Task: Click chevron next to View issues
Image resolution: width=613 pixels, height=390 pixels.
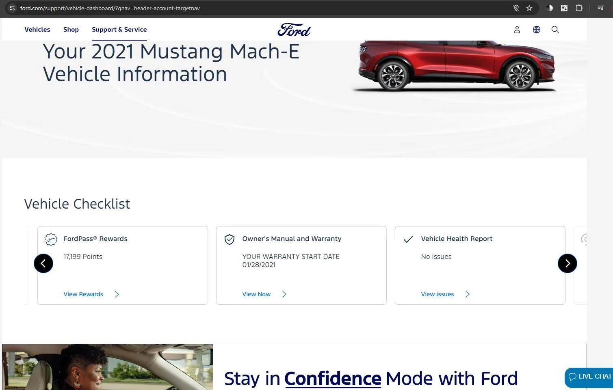Action: click(x=468, y=294)
